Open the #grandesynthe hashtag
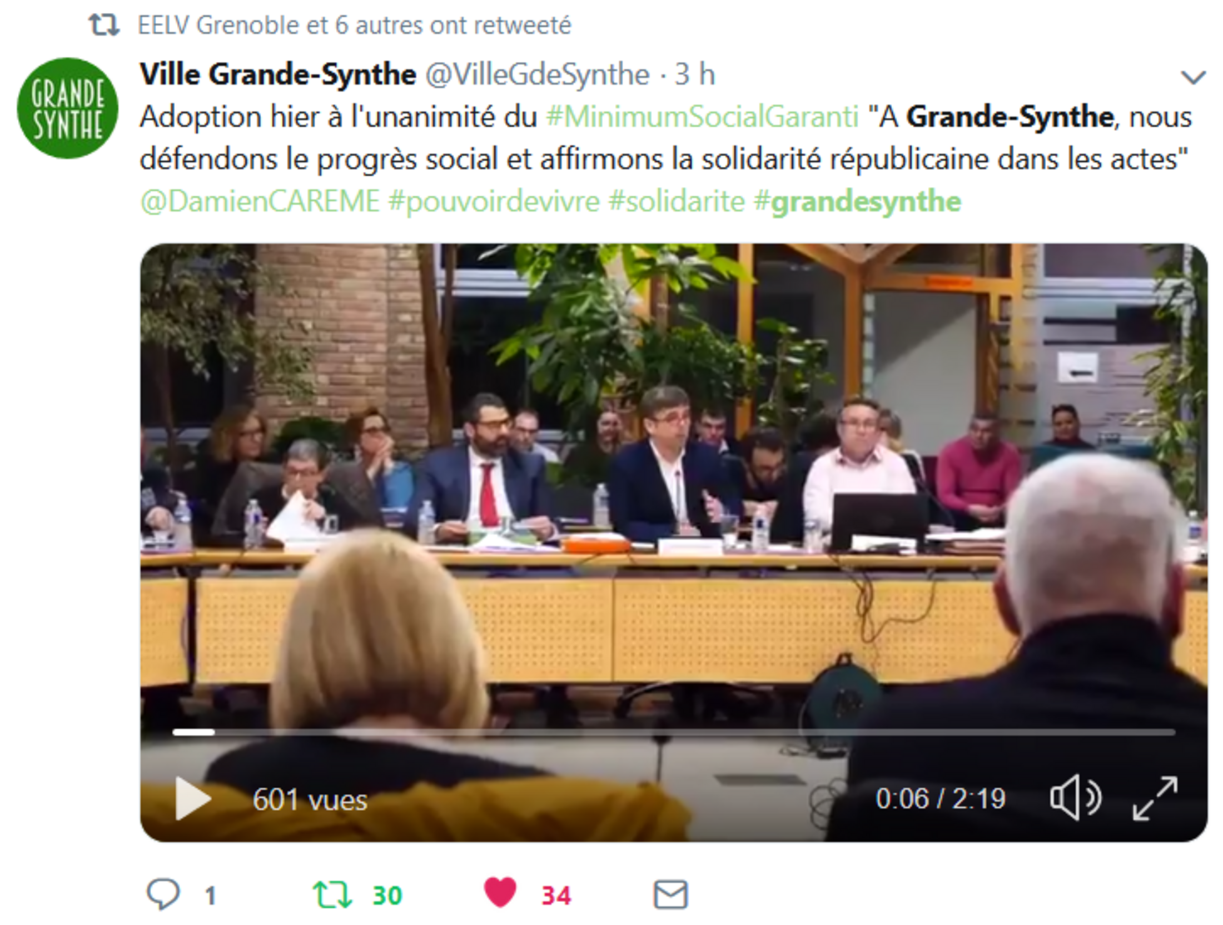 (x=857, y=201)
